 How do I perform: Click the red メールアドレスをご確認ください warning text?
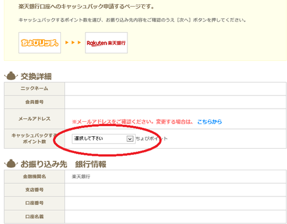point(132,122)
